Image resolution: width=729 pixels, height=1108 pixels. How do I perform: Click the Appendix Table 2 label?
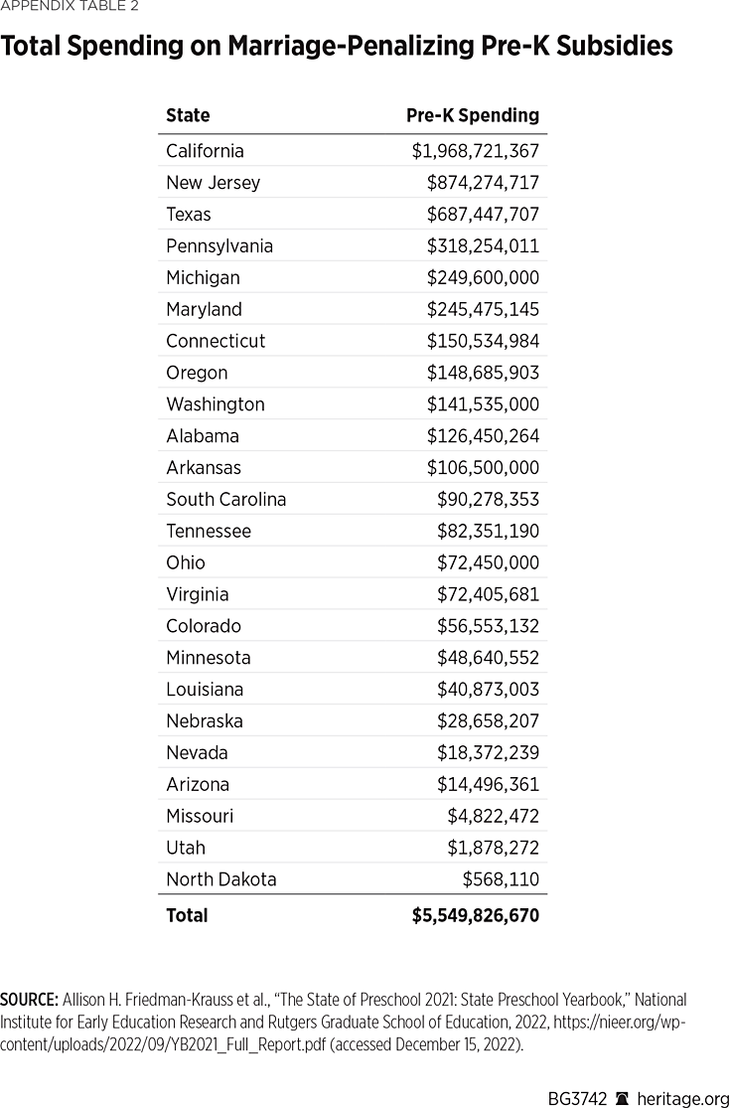pos(70,7)
